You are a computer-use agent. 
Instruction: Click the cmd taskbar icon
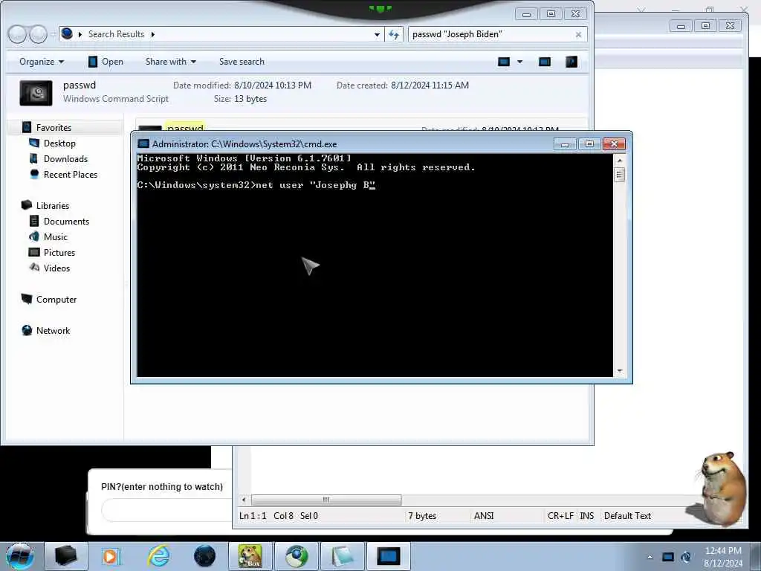[388, 556]
